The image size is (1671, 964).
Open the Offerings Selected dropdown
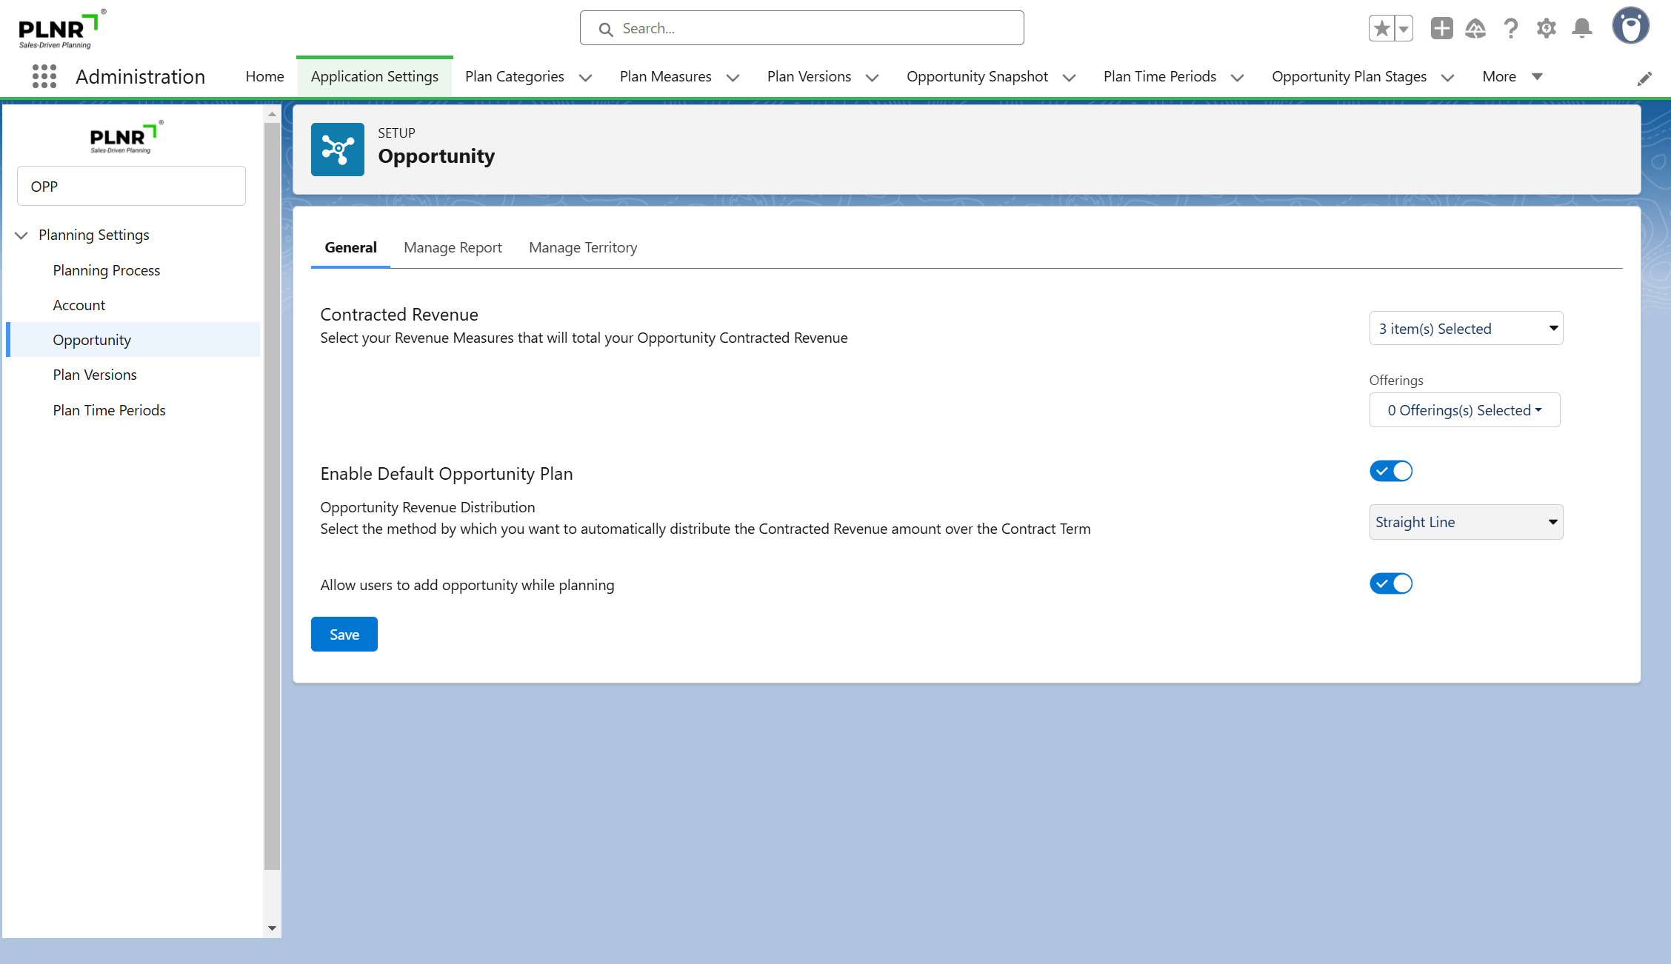coord(1464,410)
